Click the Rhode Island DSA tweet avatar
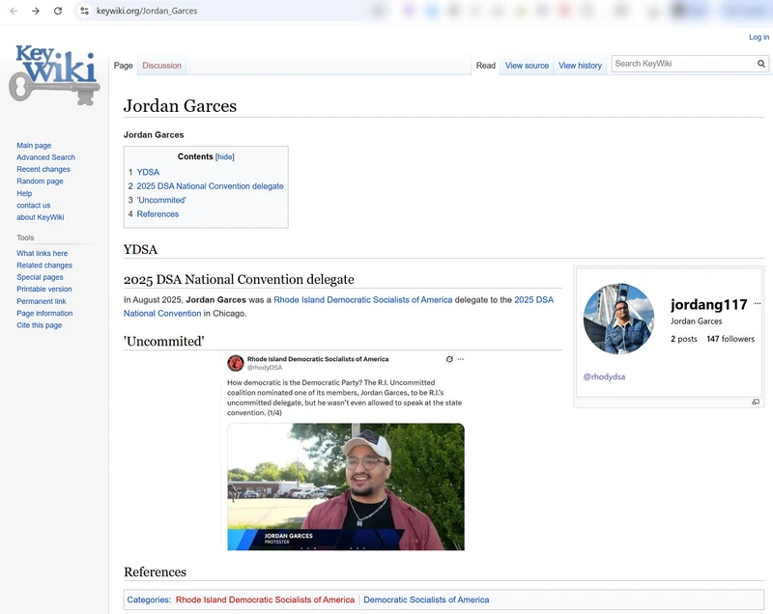Viewport: 773px width, 614px height. 236,363
